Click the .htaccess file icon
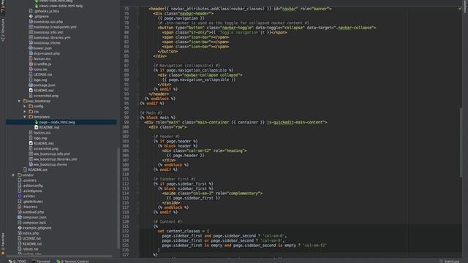The width and height of the screenshot is (468, 263). [x=20, y=207]
